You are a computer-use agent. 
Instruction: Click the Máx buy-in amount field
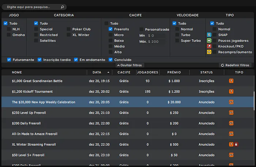coord(156,42)
